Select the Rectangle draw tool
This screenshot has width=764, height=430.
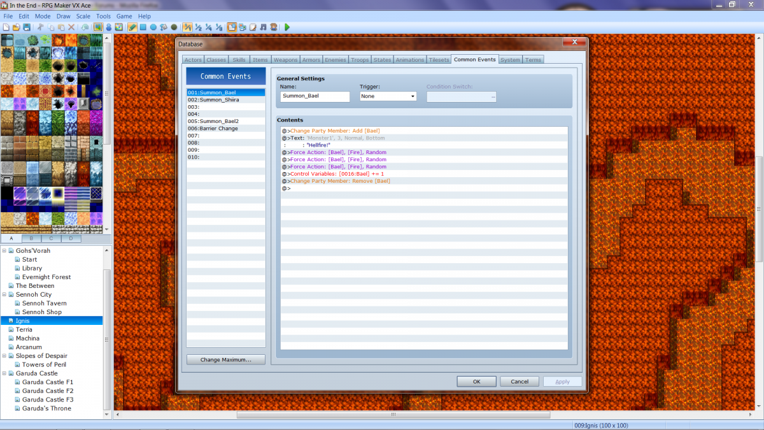143,27
